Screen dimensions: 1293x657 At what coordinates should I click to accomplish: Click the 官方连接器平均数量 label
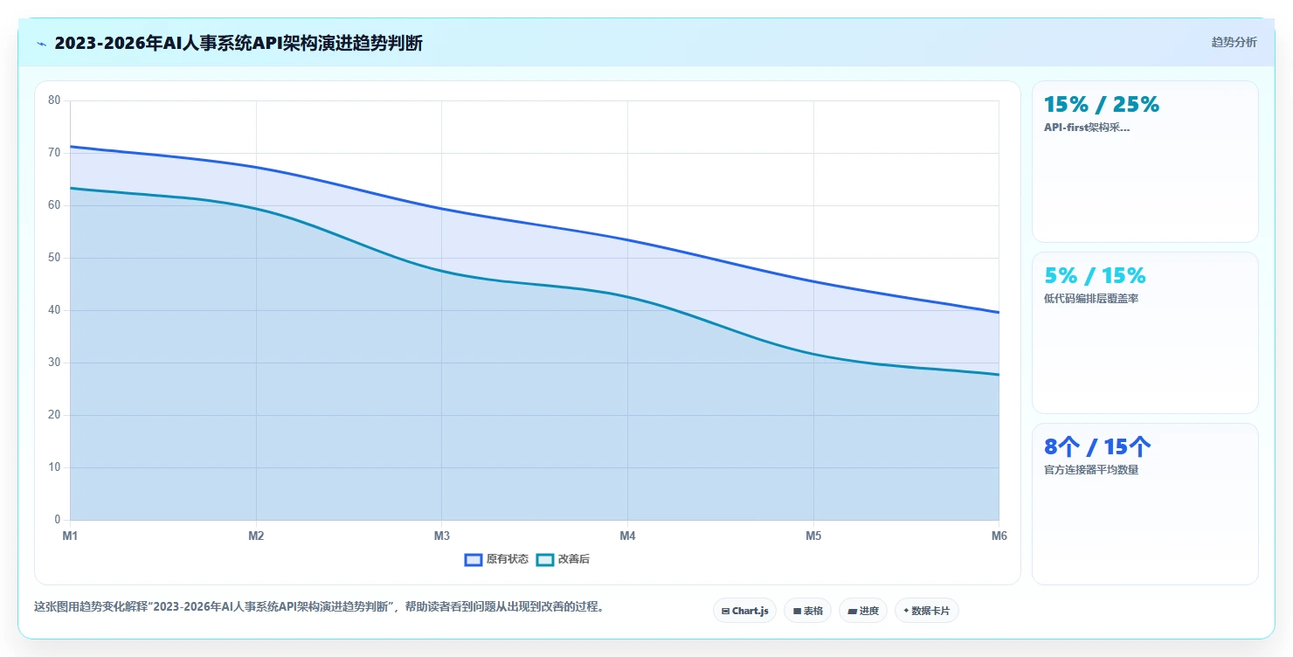[x=1091, y=470]
